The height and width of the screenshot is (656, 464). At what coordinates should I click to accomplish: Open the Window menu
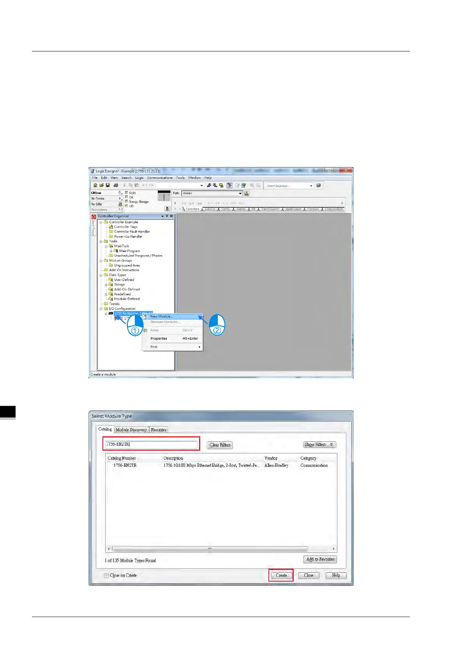[194, 178]
